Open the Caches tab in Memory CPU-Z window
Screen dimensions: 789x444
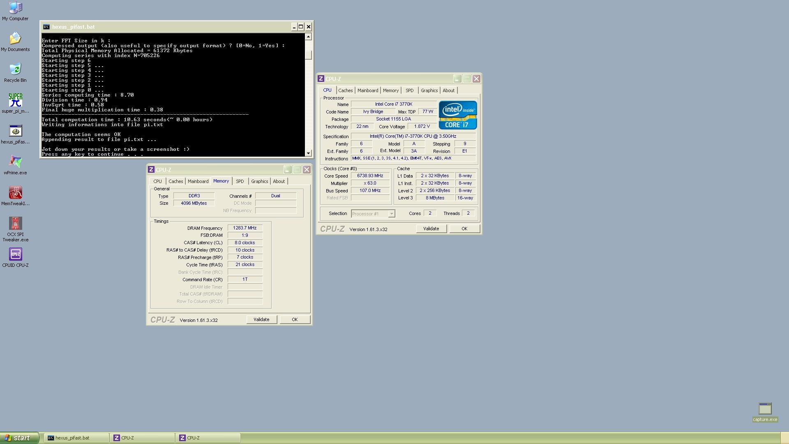coord(176,181)
